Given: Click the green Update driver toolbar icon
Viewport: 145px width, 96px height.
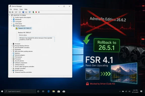Looking at the screenshot, I should pyautogui.click(x=33, y=12).
